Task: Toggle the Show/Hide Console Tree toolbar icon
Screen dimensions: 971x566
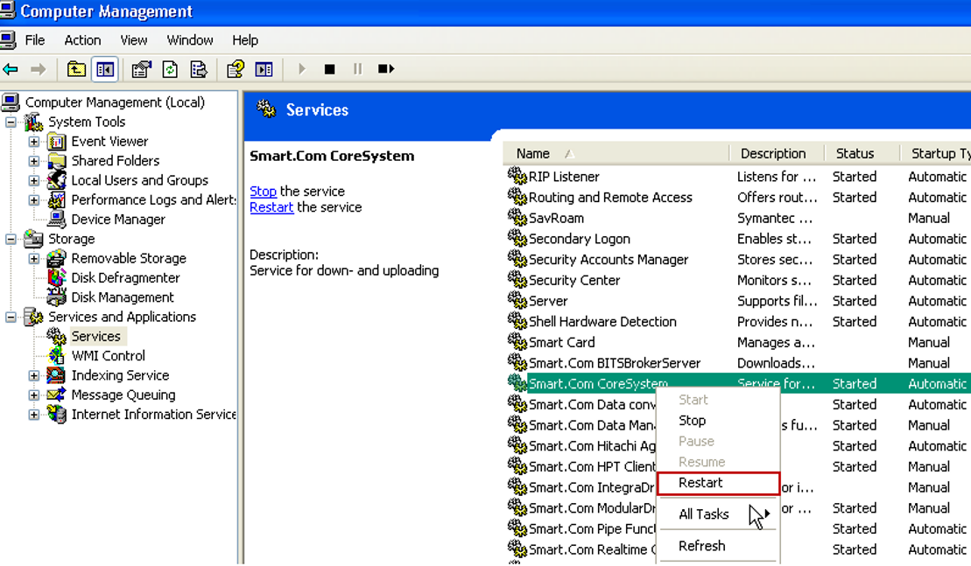Action: tap(105, 69)
